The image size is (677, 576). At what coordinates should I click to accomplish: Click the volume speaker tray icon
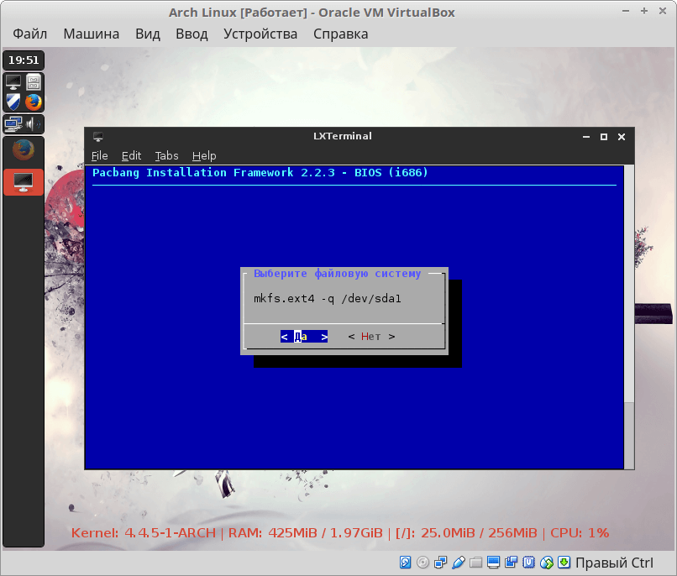34,124
